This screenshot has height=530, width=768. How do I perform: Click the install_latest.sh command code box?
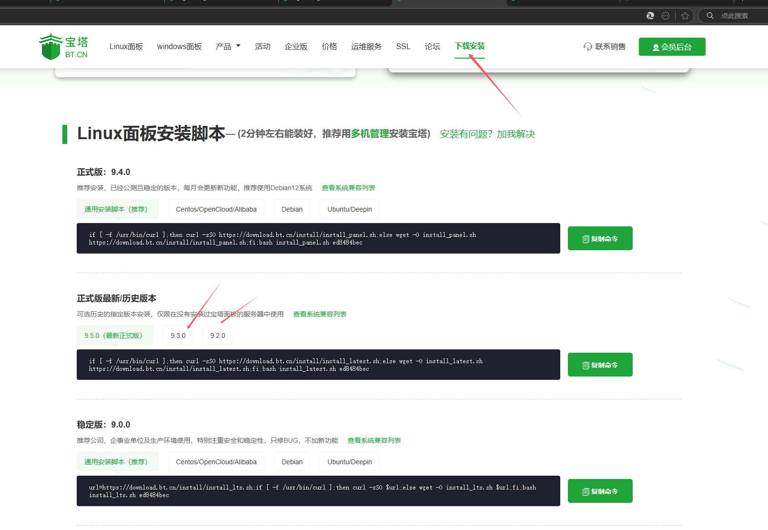[x=318, y=365]
